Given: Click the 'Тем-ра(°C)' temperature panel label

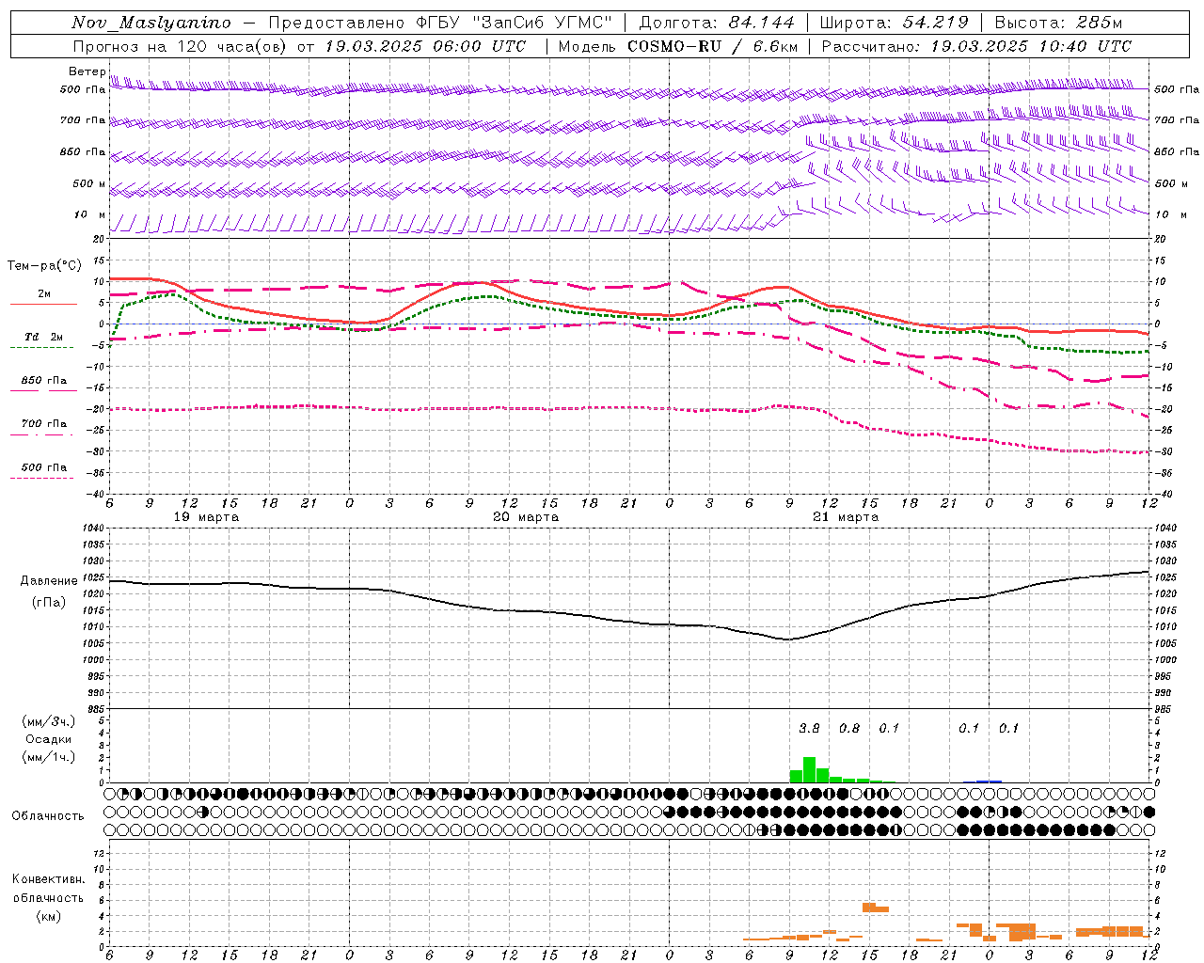Looking at the screenshot, I should (x=44, y=266).
